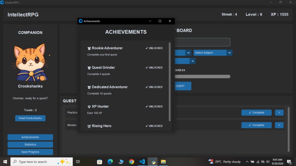This screenshot has width=296, height=166.
Task: Switch to Visual Studio Code in taskbar
Action: (142, 162)
